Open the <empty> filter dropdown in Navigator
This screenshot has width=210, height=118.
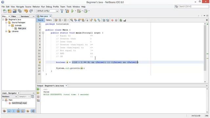(24, 97)
